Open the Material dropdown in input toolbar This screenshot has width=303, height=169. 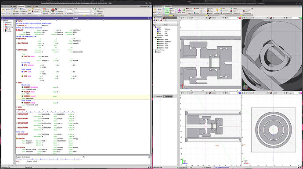click(35, 11)
